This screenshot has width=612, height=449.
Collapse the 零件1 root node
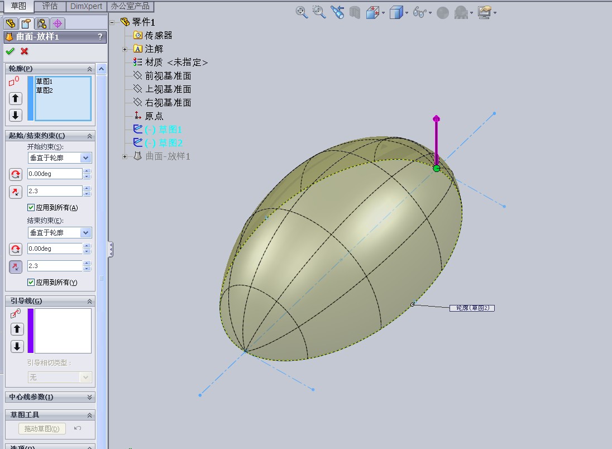[x=112, y=22]
